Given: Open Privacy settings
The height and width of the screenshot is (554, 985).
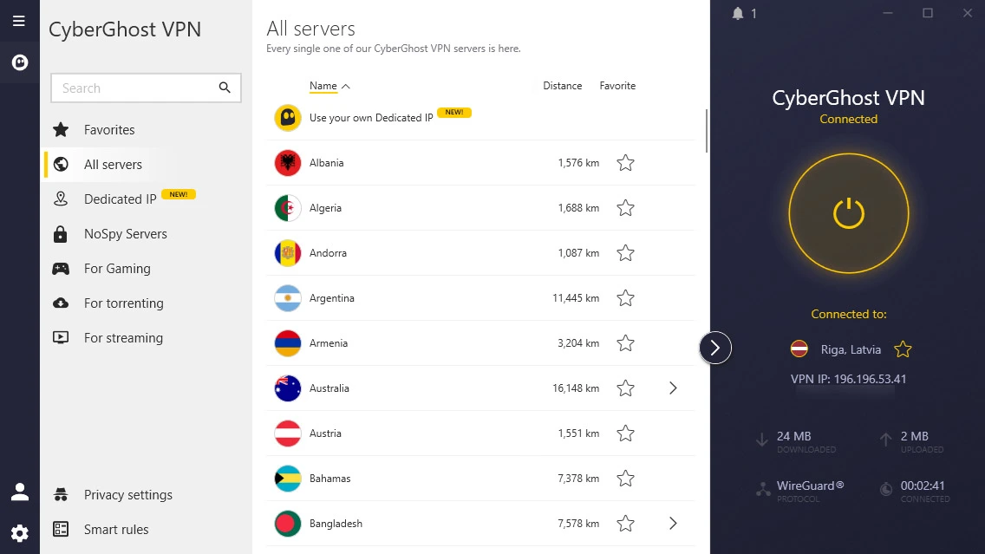Looking at the screenshot, I should [x=127, y=495].
